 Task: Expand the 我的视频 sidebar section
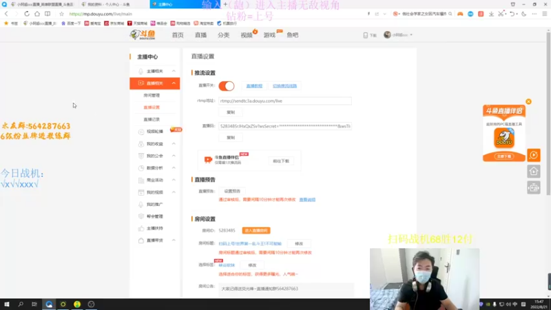pos(174,192)
